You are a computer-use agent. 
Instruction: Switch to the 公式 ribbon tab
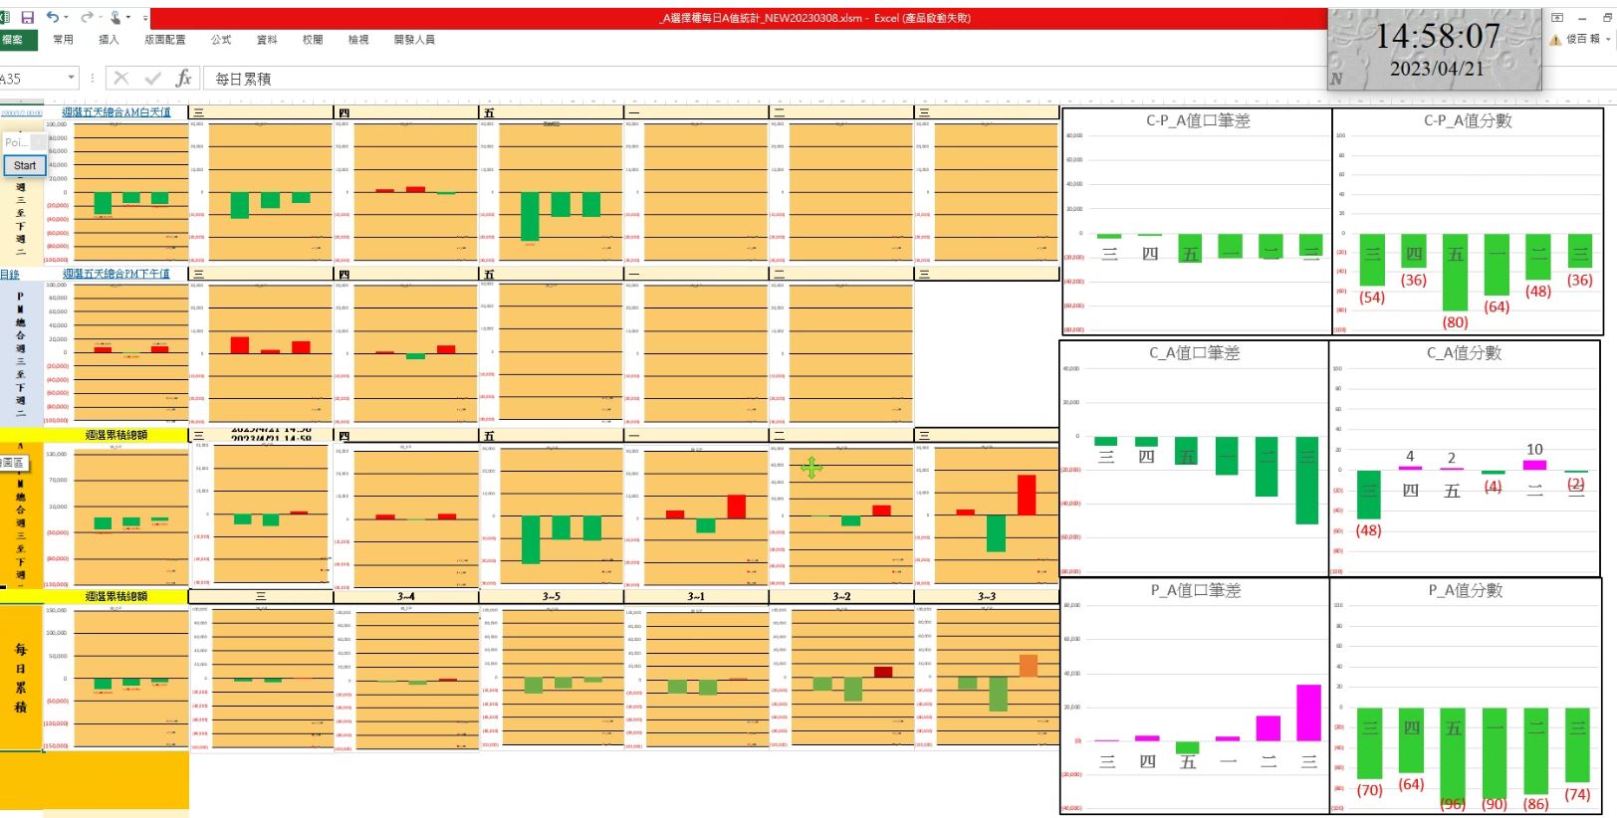(x=221, y=40)
